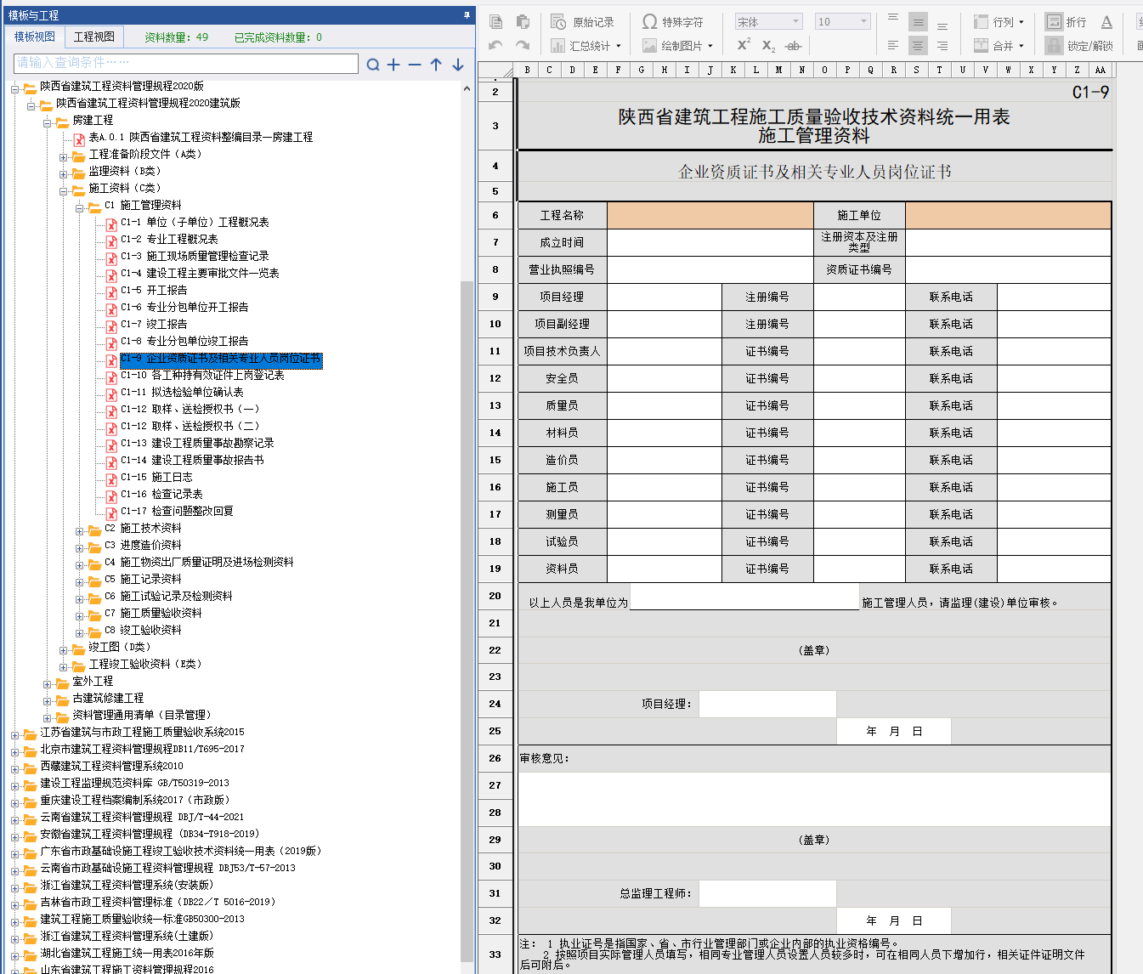Undo the last action
The image size is (1143, 974).
pos(496,46)
